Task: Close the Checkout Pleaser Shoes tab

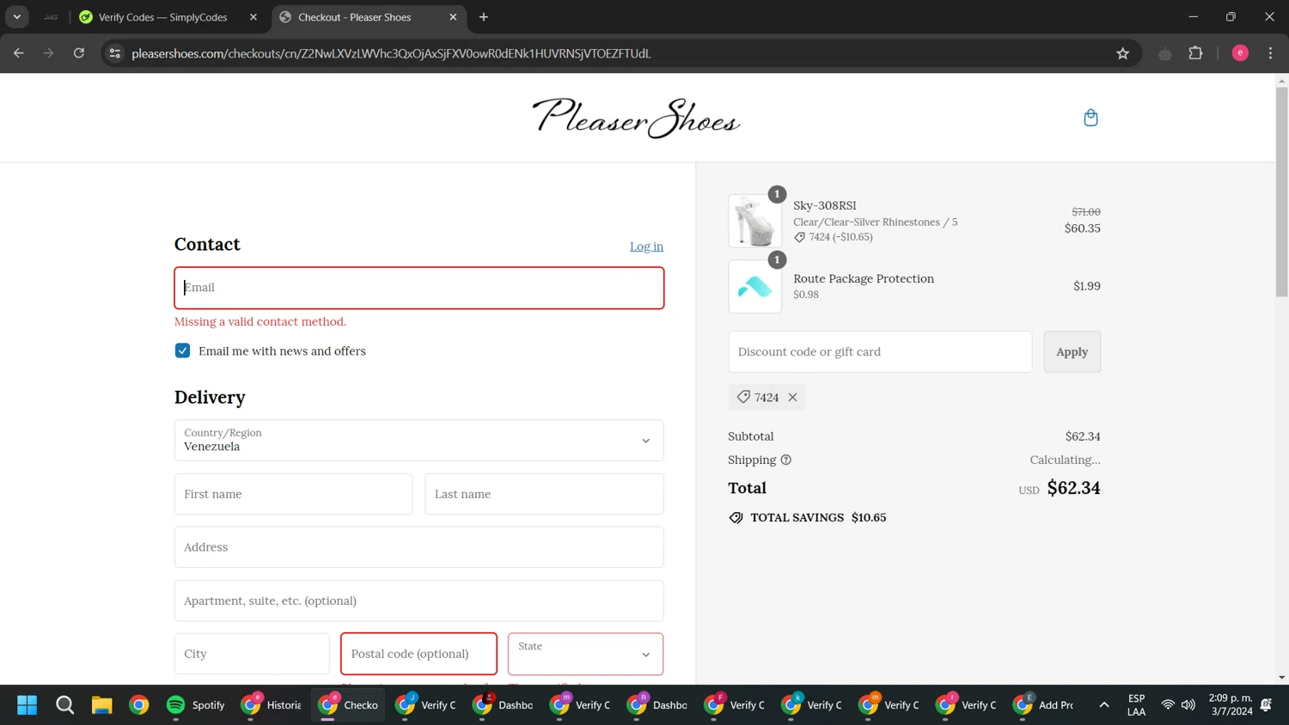Action: tap(453, 17)
